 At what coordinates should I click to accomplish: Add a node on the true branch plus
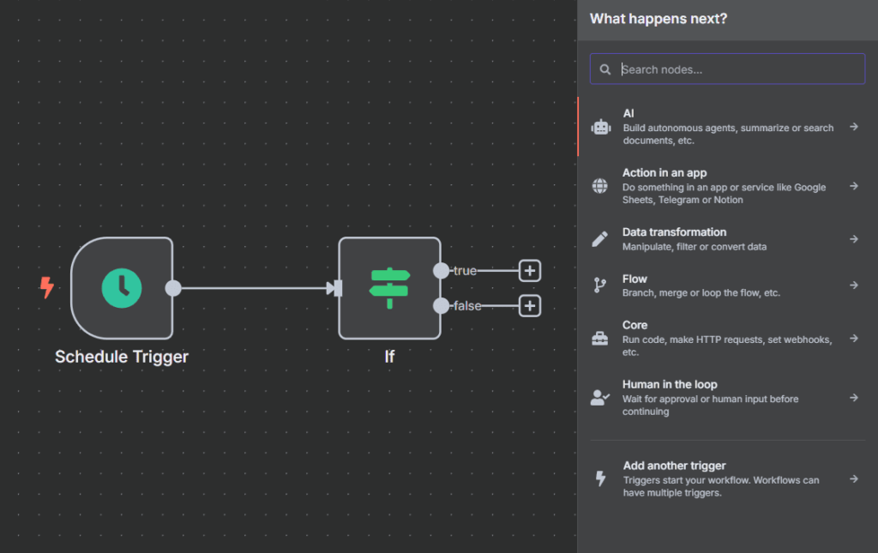530,271
